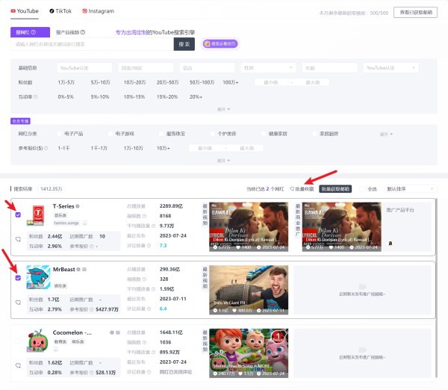Check the 个护美容 category box
Viewport: 448px width, 390px height.
point(213,134)
